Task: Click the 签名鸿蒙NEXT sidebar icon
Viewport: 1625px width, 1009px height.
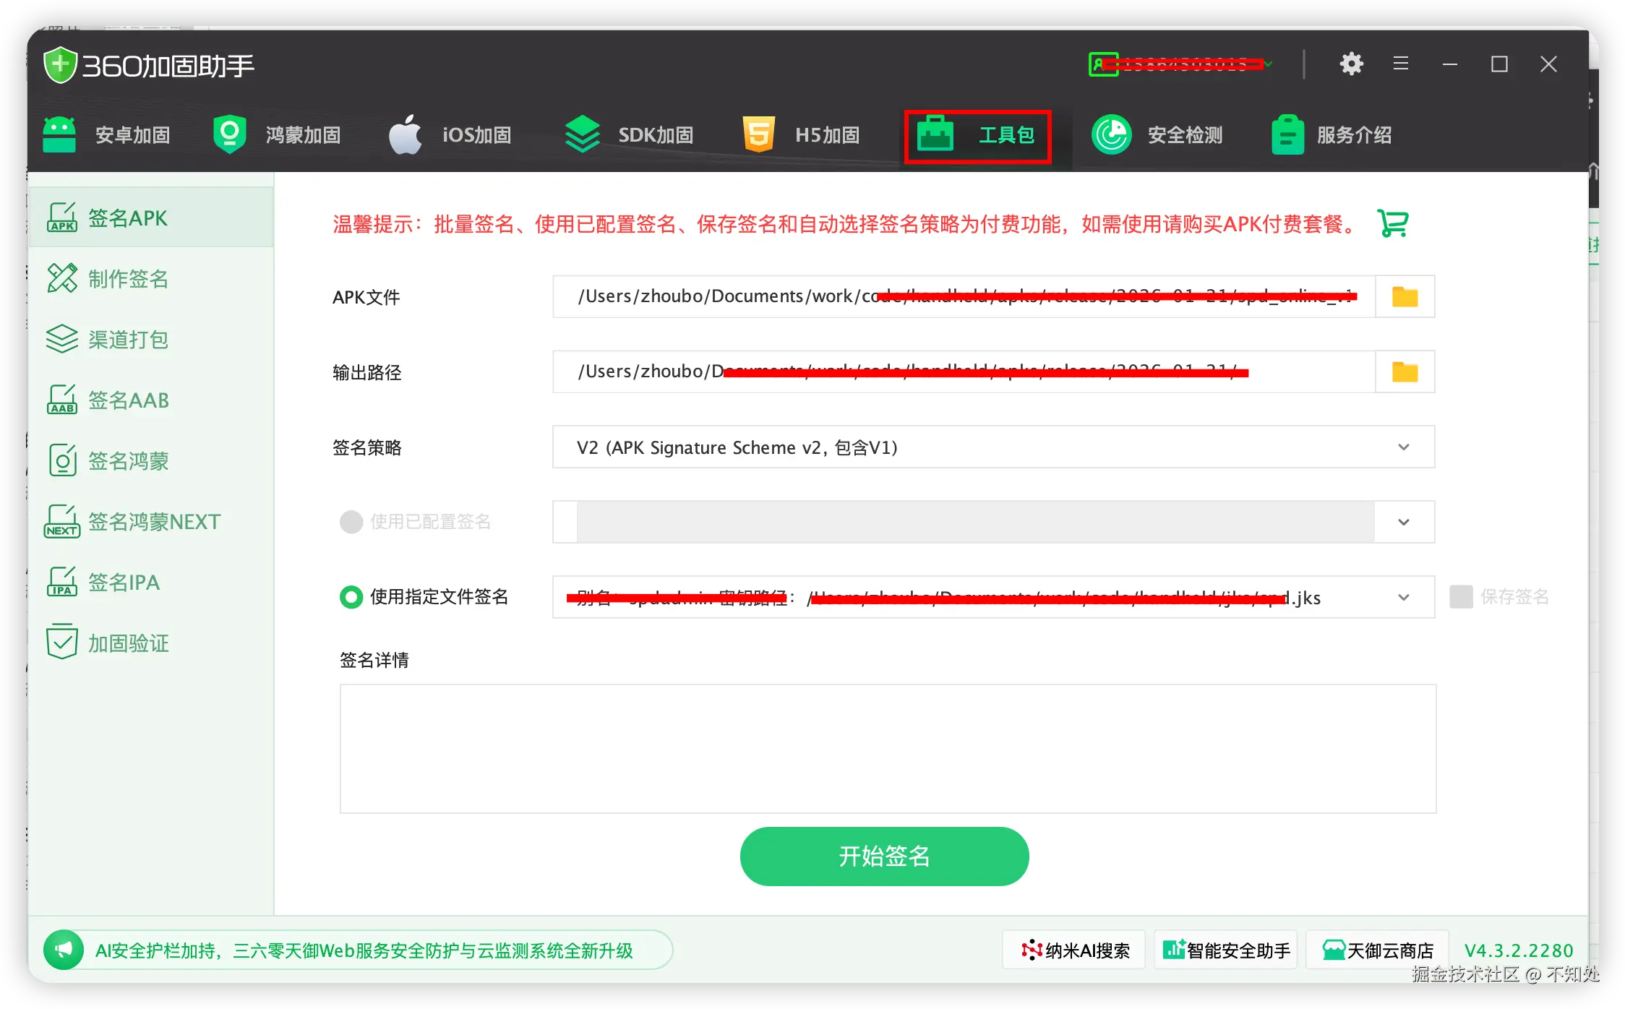Action: pos(62,521)
